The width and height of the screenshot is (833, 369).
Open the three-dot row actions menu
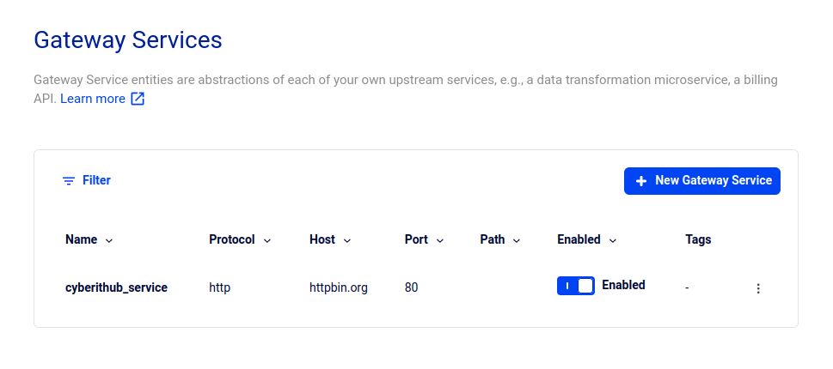pyautogui.click(x=758, y=288)
